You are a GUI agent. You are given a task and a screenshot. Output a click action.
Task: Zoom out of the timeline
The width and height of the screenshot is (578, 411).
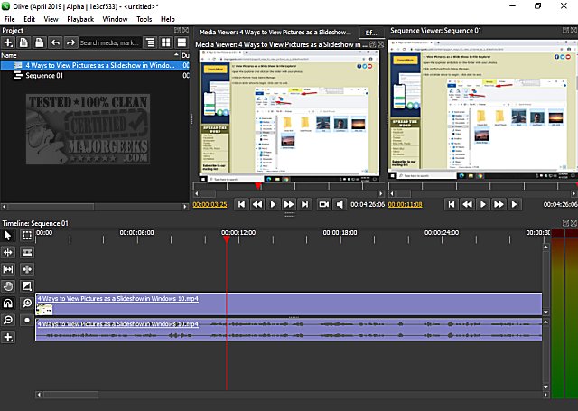(x=8, y=321)
